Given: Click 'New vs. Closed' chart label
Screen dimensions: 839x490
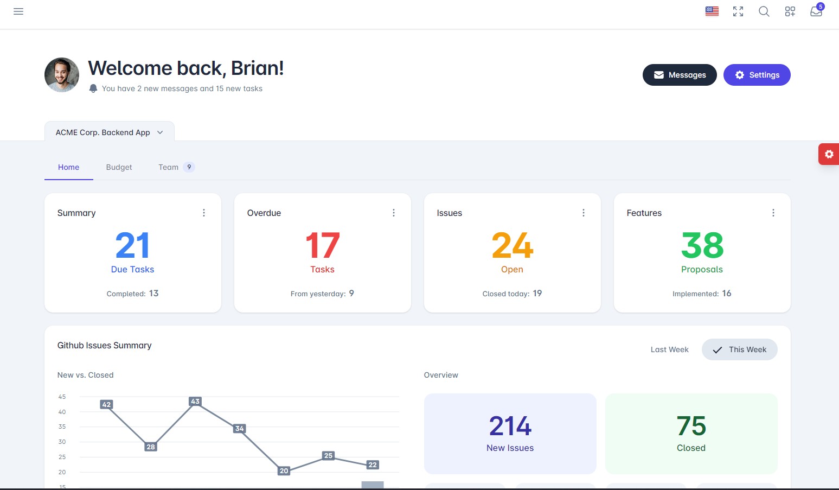Looking at the screenshot, I should pyautogui.click(x=86, y=375).
